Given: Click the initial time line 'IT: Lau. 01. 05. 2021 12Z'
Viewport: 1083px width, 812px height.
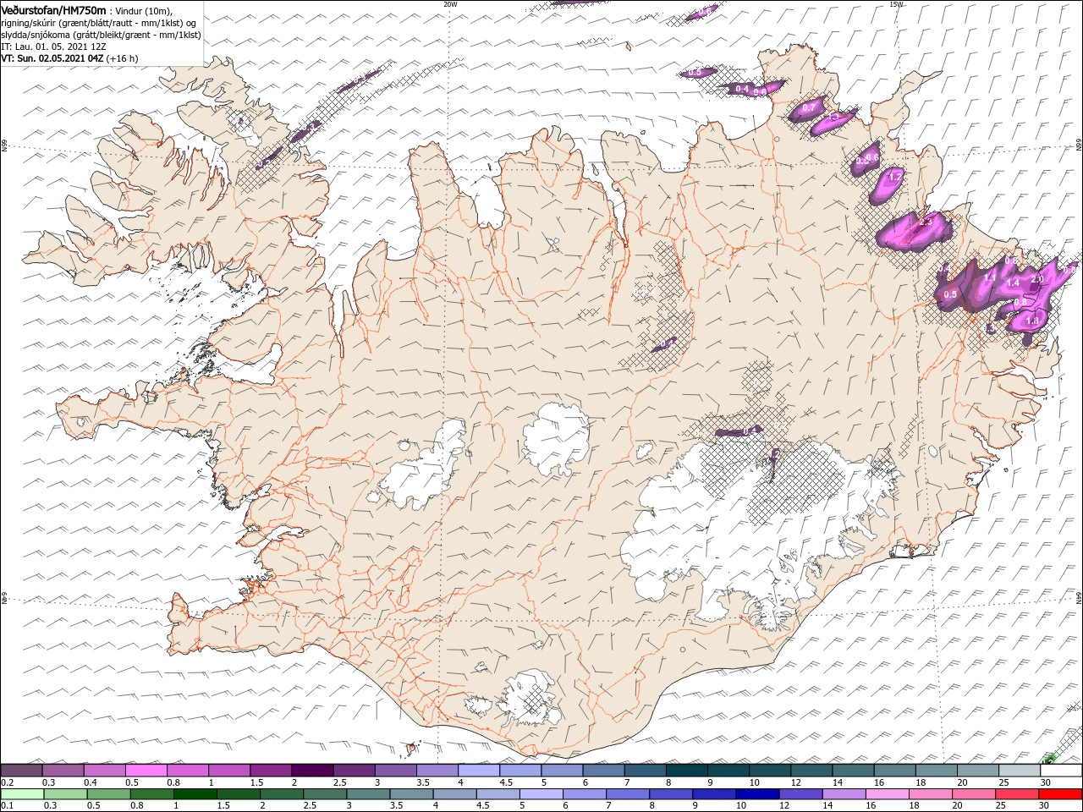Looking at the screenshot, I should (x=53, y=47).
